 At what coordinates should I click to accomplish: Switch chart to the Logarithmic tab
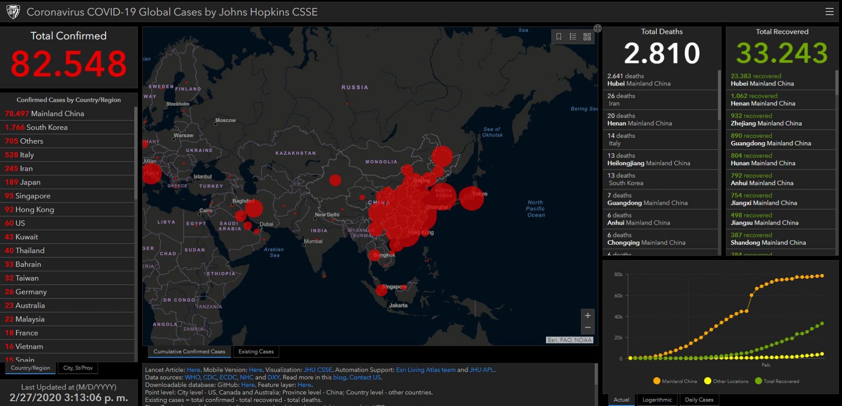click(x=657, y=399)
